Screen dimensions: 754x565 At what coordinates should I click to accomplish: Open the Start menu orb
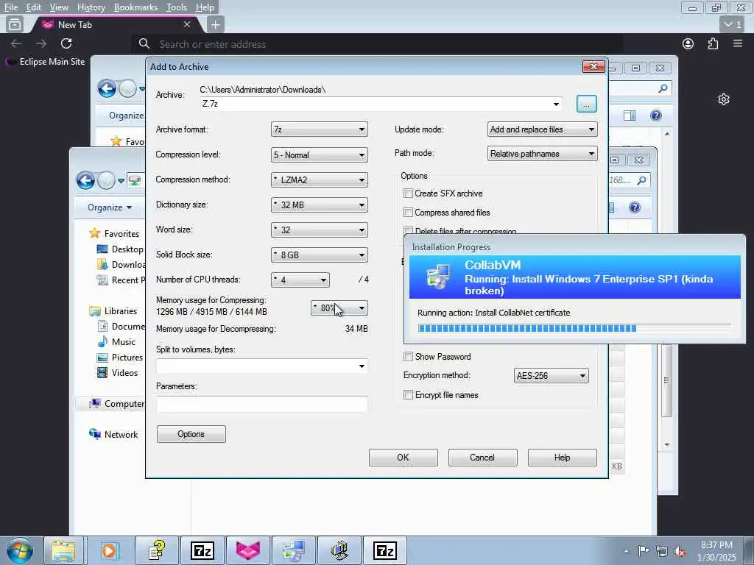20,550
